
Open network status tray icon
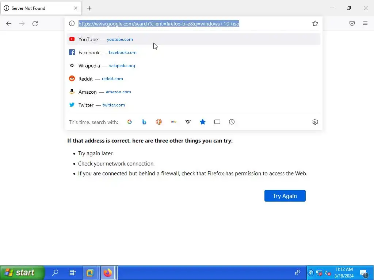[x=319, y=273]
